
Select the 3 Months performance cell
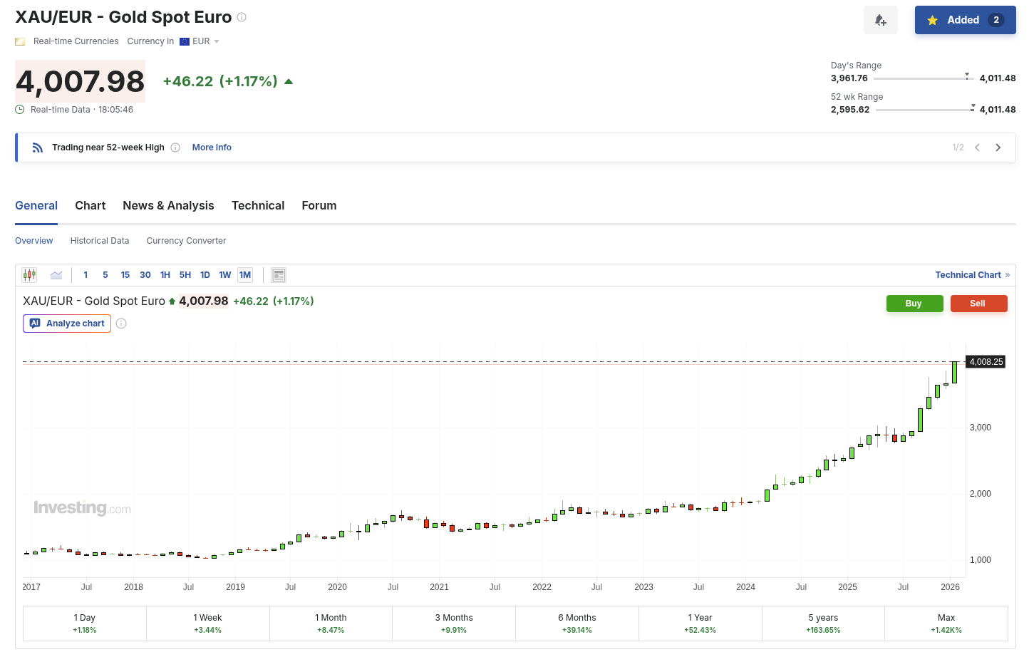(x=454, y=624)
